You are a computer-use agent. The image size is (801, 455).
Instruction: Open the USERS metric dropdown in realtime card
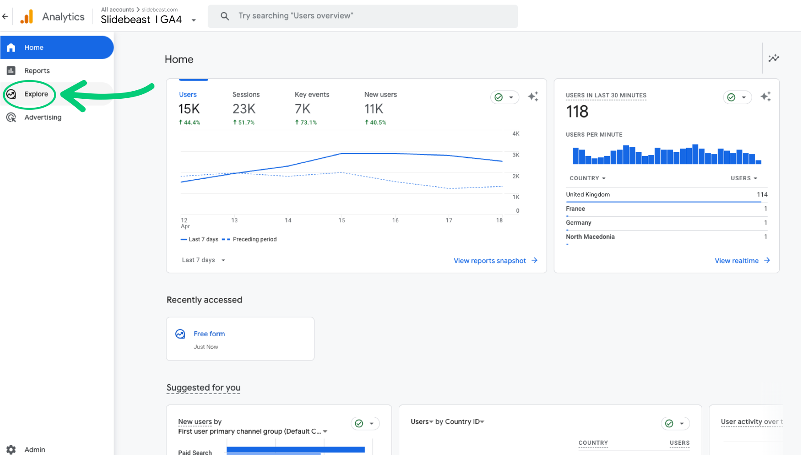click(x=744, y=178)
